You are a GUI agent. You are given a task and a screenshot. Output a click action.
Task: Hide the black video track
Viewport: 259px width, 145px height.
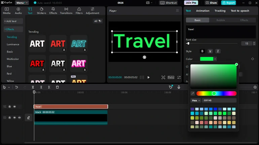point(14,117)
